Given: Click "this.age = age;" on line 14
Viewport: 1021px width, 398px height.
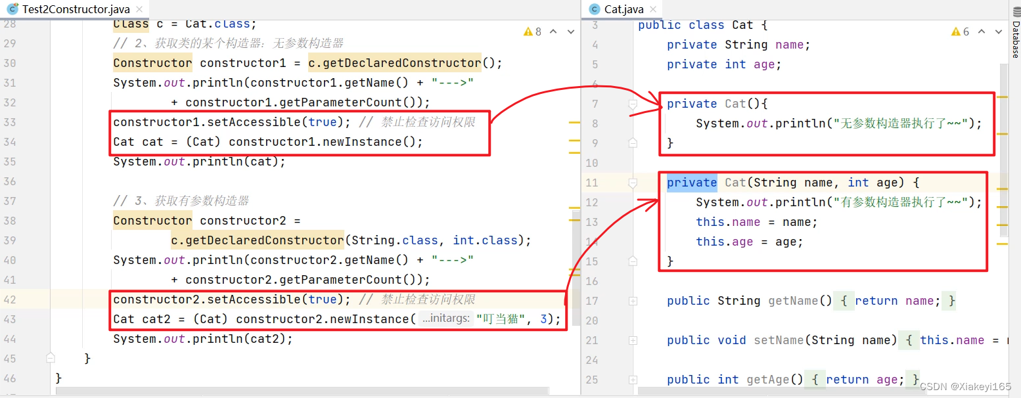Looking at the screenshot, I should coord(750,242).
